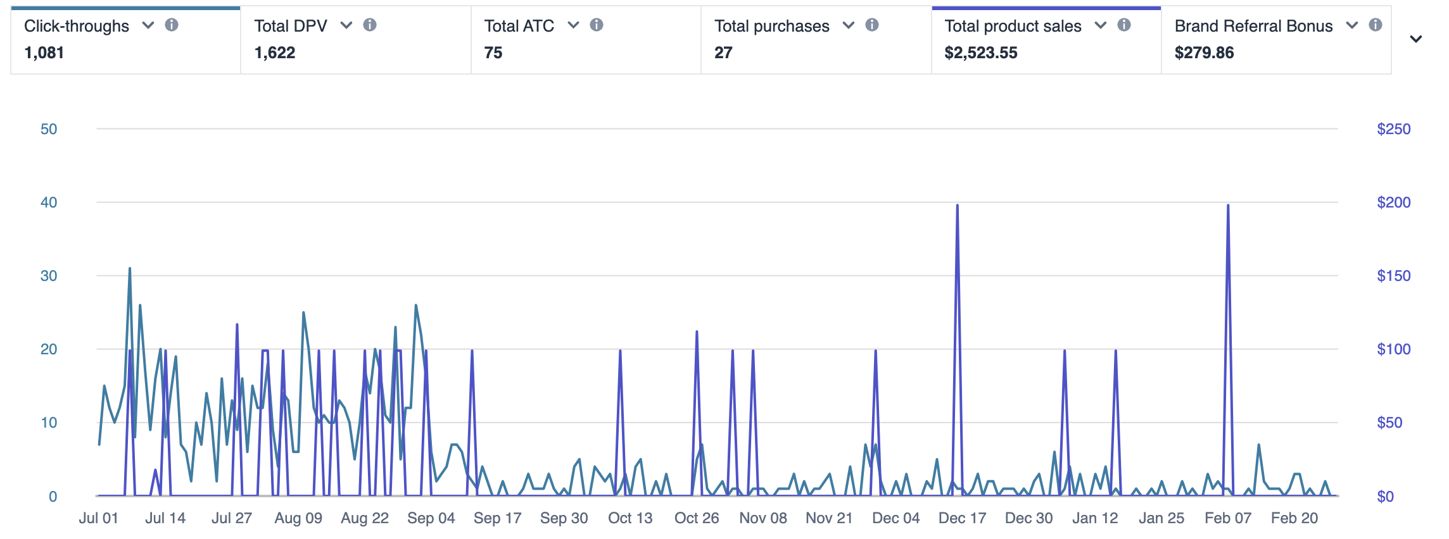The width and height of the screenshot is (1449, 539).
Task: Select the Brand Referral Bonus card
Action: tap(1276, 40)
